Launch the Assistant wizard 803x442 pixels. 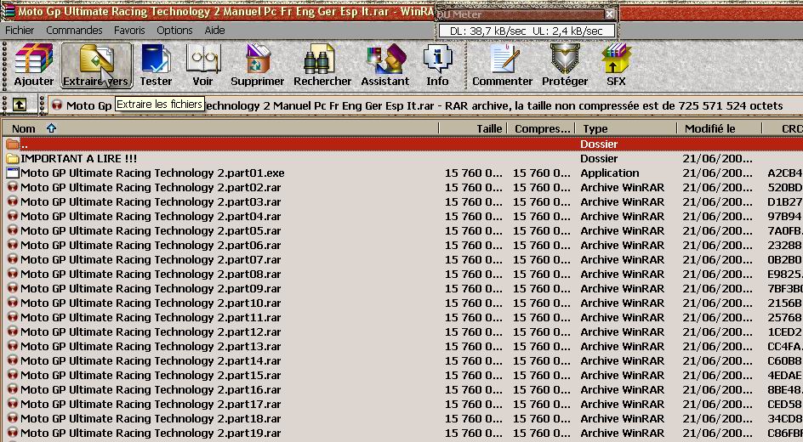[385, 65]
